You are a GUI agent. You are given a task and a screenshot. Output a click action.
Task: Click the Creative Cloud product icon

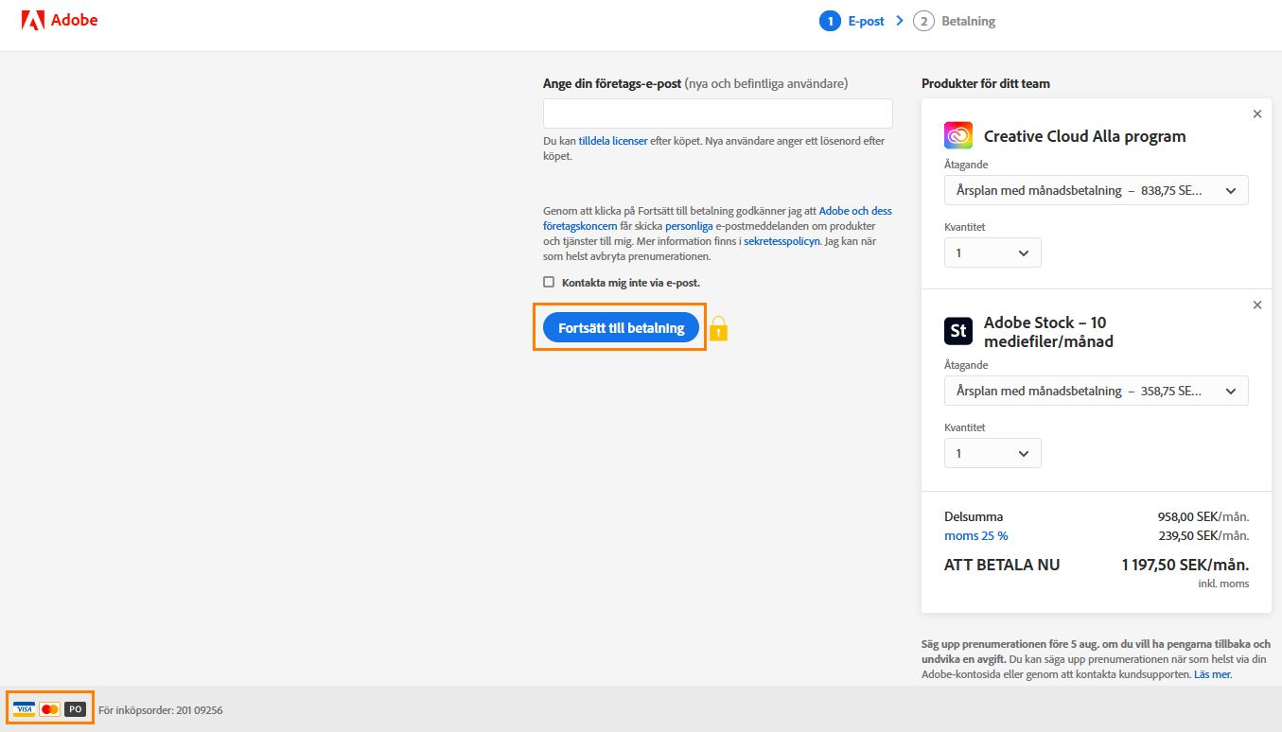tap(958, 135)
